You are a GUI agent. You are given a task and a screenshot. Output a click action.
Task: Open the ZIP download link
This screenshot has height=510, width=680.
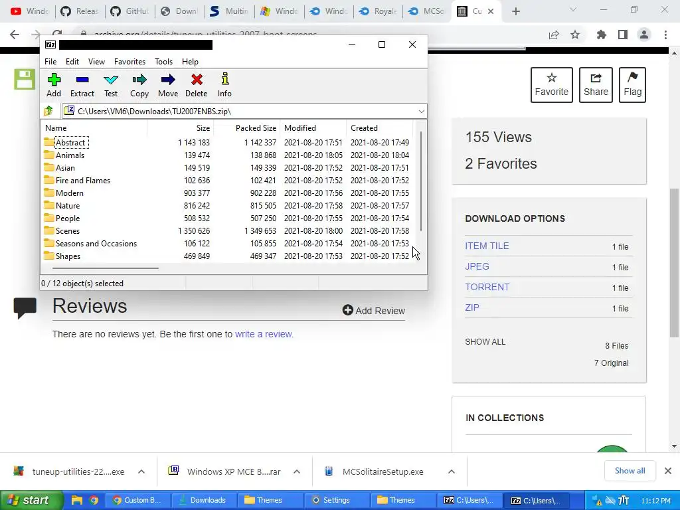pos(472,307)
